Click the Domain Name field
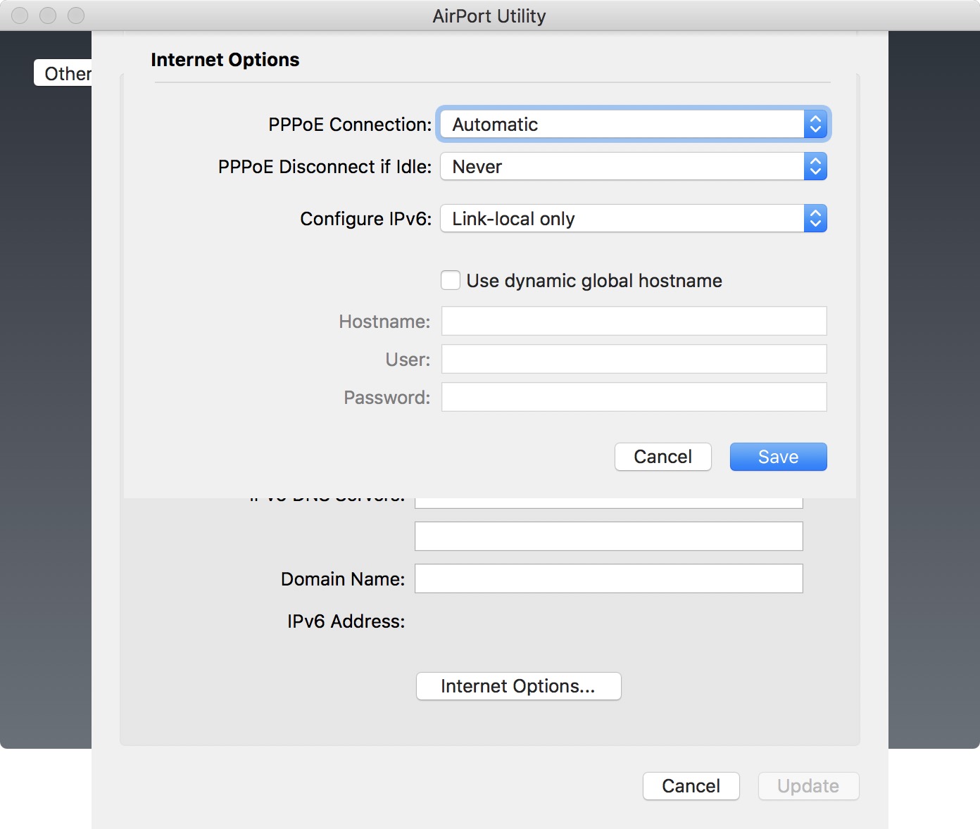This screenshot has height=829, width=980. [609, 578]
